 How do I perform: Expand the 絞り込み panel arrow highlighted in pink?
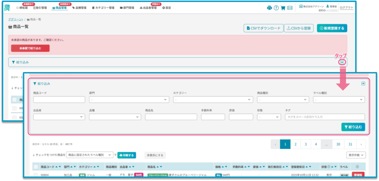[342, 62]
